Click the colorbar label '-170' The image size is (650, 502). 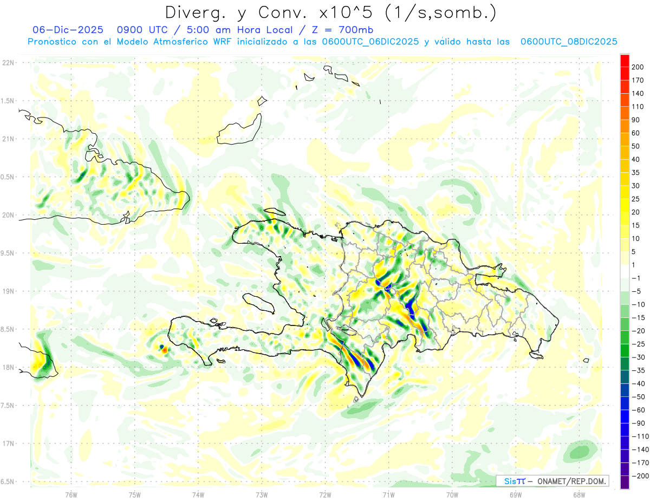(x=641, y=462)
